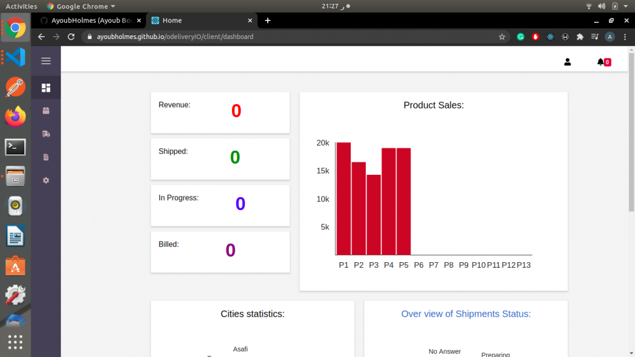Screen dimensions: 635x357
Task: Click the P2 bar in Product Sales
Action: coord(359,208)
